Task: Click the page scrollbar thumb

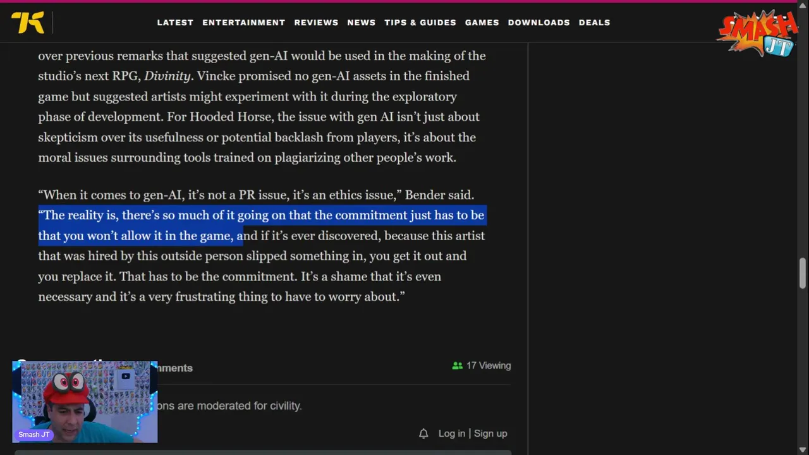Action: pos(803,272)
